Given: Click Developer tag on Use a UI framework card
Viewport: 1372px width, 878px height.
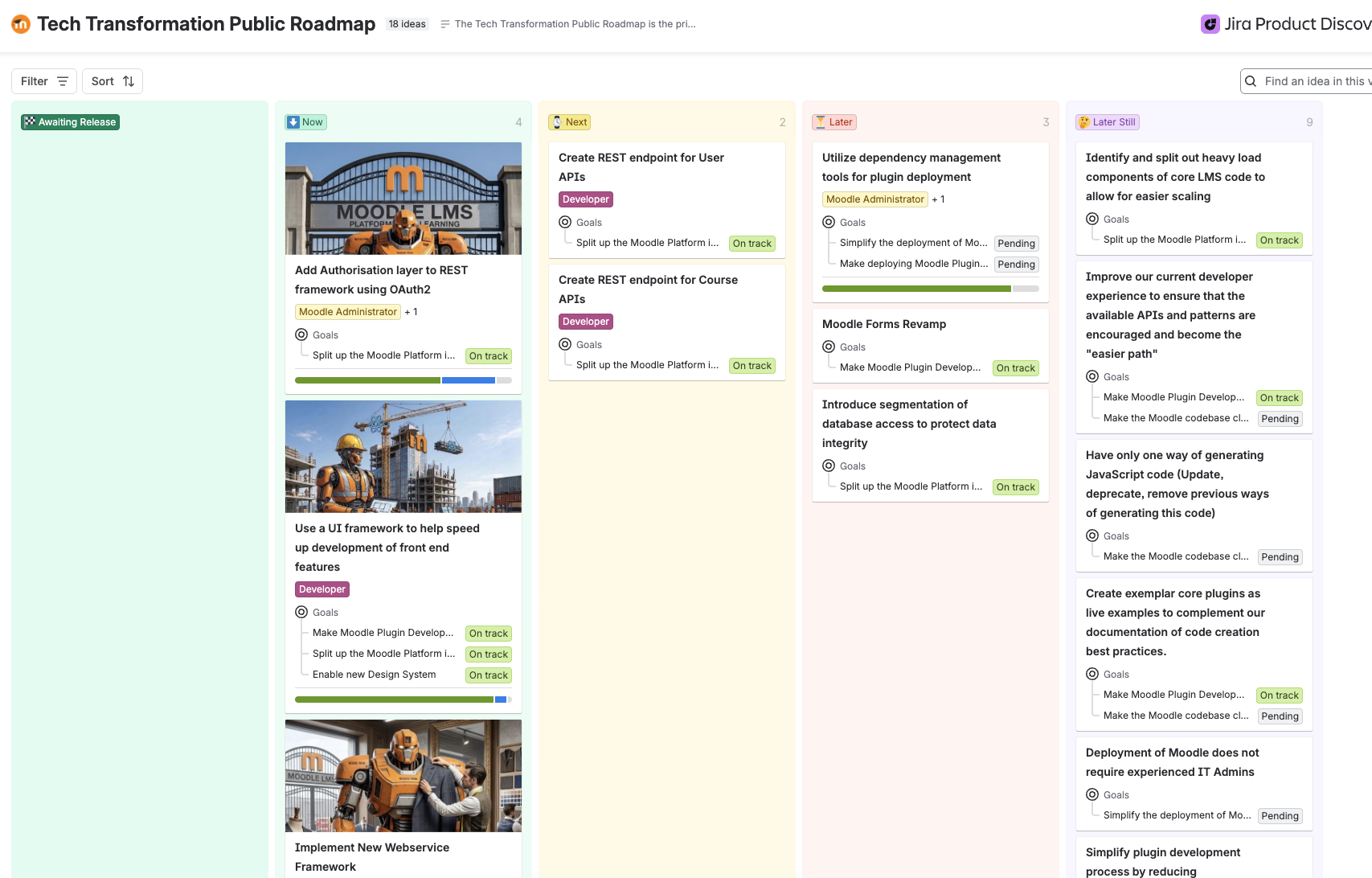Looking at the screenshot, I should coord(322,589).
